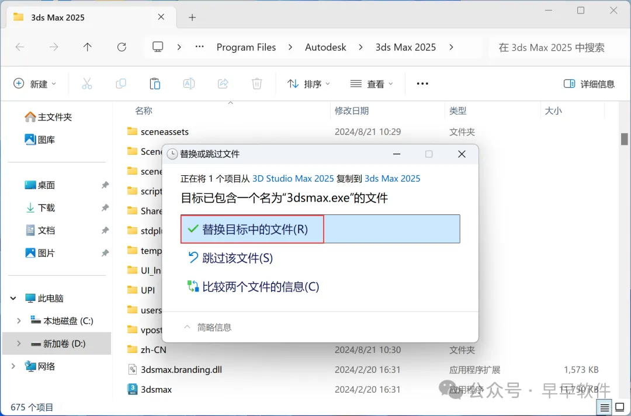The height and width of the screenshot is (416, 631).
Task: Open a new tab with plus button
Action: [192, 18]
